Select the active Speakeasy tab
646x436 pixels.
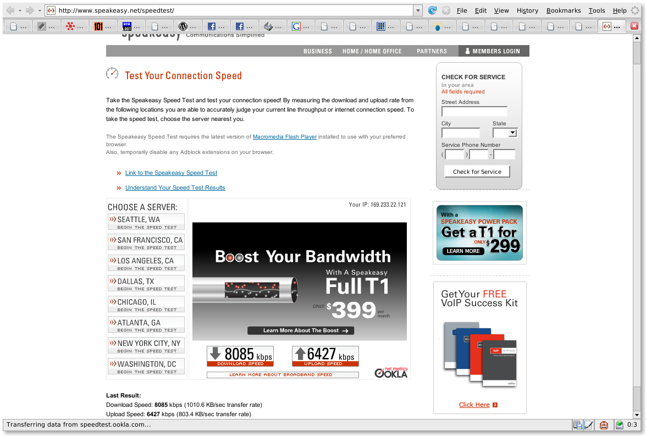pos(611,26)
